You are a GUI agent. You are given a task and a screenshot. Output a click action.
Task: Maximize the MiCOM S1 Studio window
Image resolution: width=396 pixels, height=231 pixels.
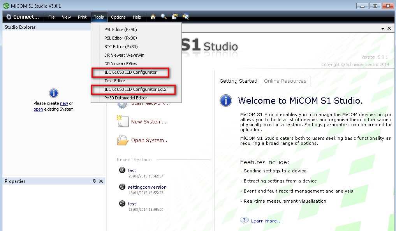pyautogui.click(x=375, y=6)
